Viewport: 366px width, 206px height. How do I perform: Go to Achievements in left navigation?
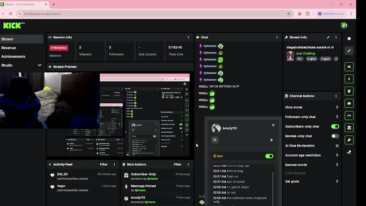click(x=13, y=57)
